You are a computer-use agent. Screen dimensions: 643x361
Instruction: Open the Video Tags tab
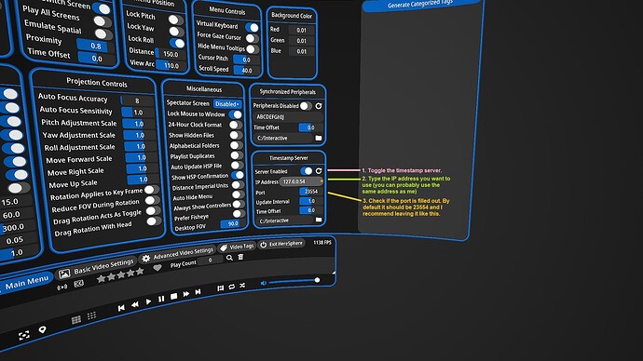(x=237, y=247)
